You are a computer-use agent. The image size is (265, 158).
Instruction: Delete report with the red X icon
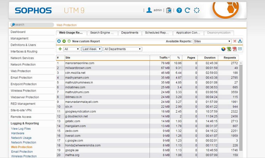point(235,41)
